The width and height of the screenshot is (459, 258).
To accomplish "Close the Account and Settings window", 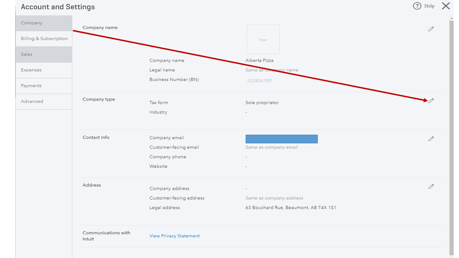I will 446,6.
